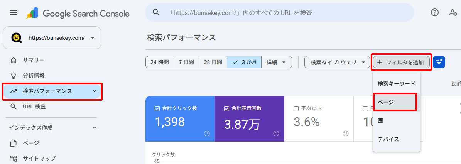Click the URL inspection search field

pos(279,12)
